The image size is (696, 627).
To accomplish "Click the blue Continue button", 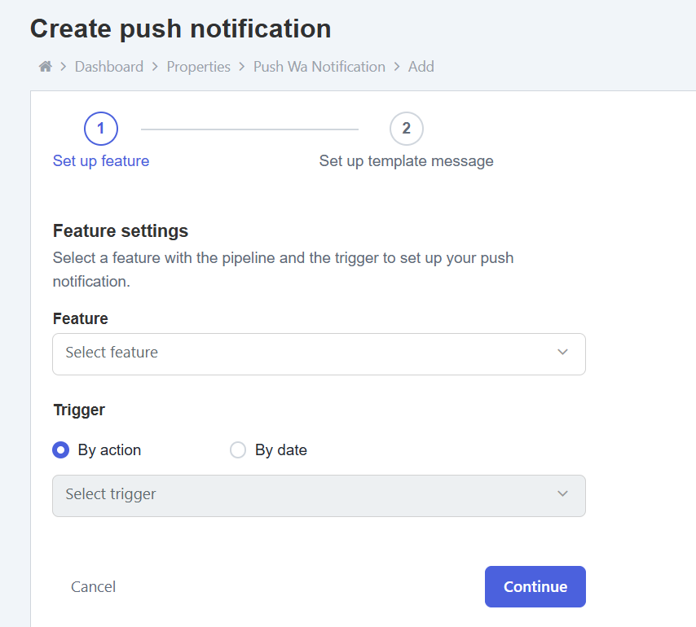I will (x=535, y=587).
